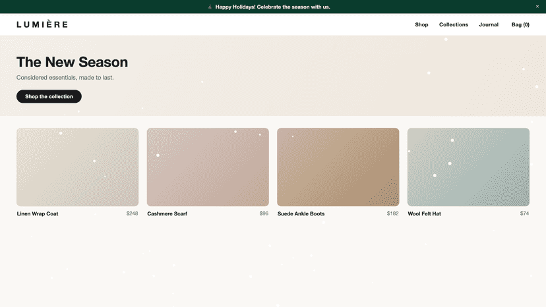The image size is (546, 307).
Task: Open the Suede Ankle Boots image
Action: pyautogui.click(x=338, y=167)
